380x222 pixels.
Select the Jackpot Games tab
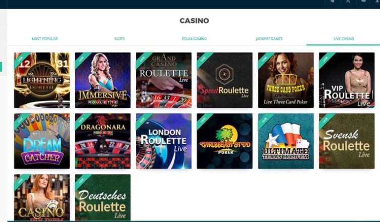pyautogui.click(x=269, y=39)
